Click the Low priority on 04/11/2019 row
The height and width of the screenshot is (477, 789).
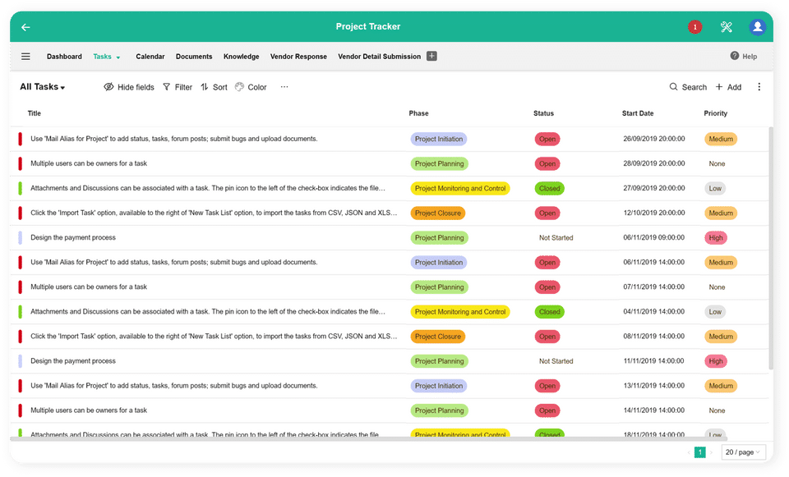click(x=715, y=312)
